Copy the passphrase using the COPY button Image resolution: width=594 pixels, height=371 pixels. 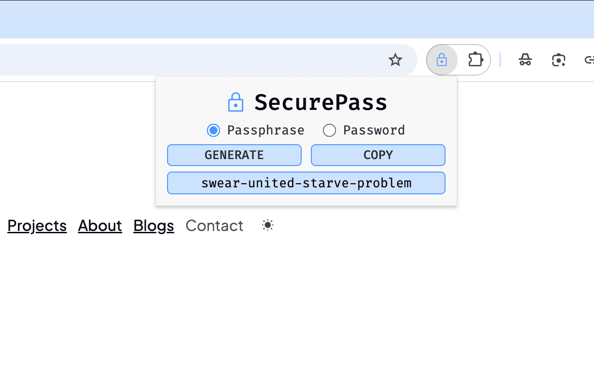point(378,155)
